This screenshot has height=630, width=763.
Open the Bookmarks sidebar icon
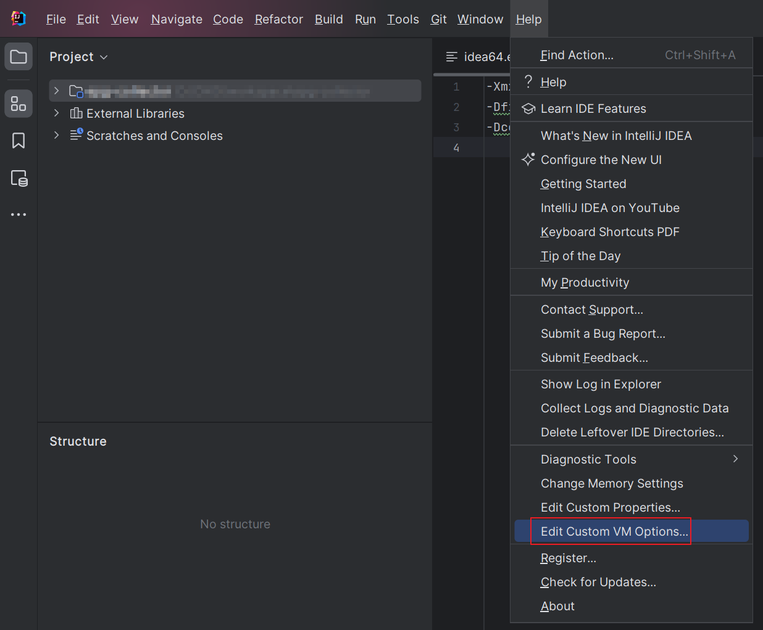coord(19,141)
